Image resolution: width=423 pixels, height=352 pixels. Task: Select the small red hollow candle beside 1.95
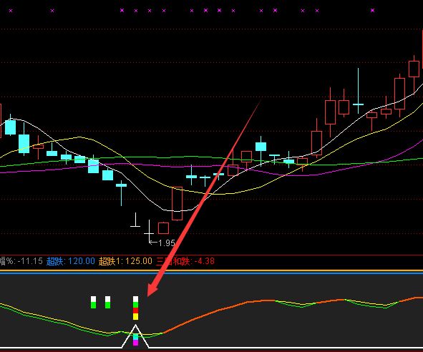click(163, 228)
